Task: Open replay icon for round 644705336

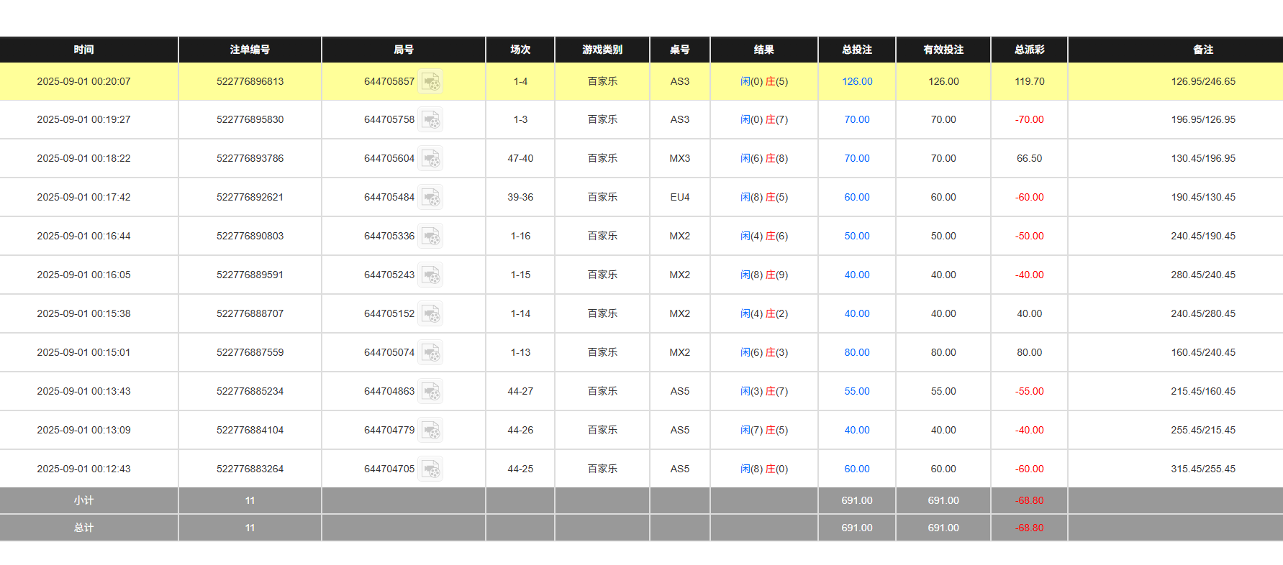Action: click(x=430, y=236)
